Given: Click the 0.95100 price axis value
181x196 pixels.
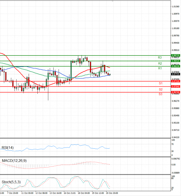Looking at the screenshot, I should click(176, 123).
